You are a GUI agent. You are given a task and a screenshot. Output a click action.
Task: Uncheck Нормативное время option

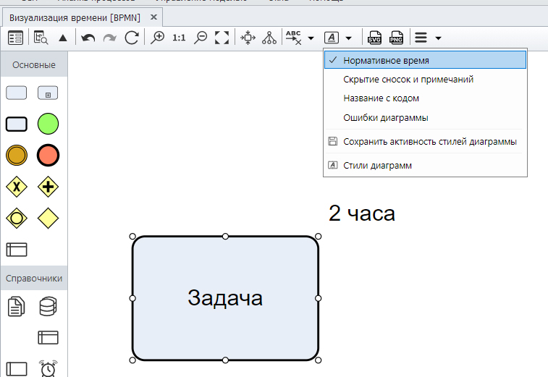coord(386,60)
